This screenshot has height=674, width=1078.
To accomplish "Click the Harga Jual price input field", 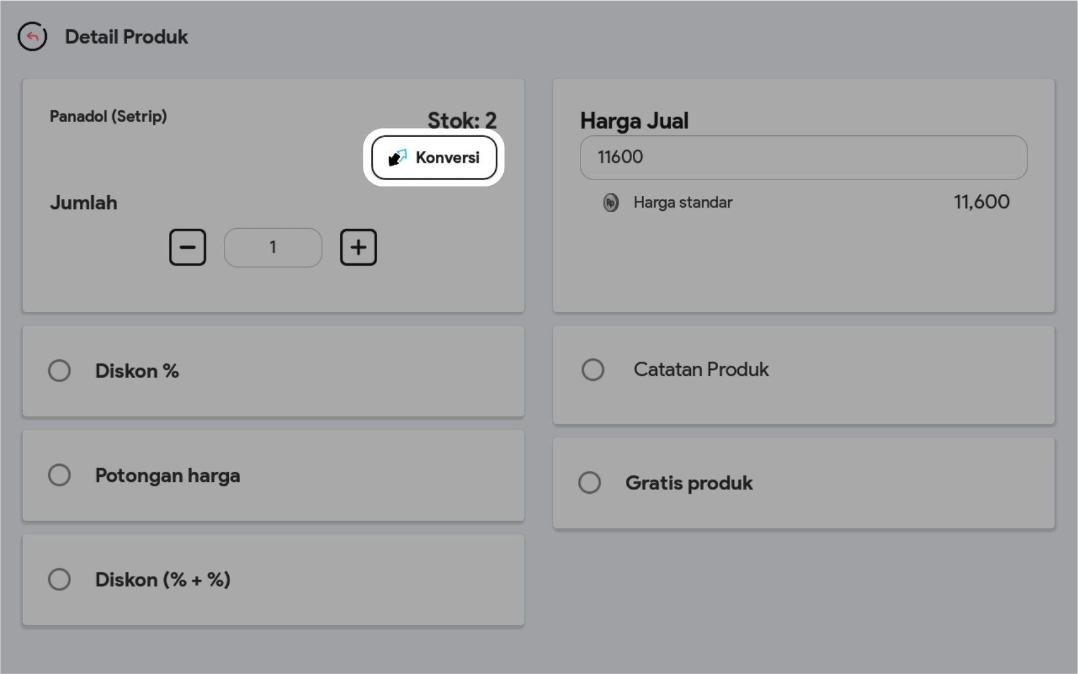I will point(803,158).
